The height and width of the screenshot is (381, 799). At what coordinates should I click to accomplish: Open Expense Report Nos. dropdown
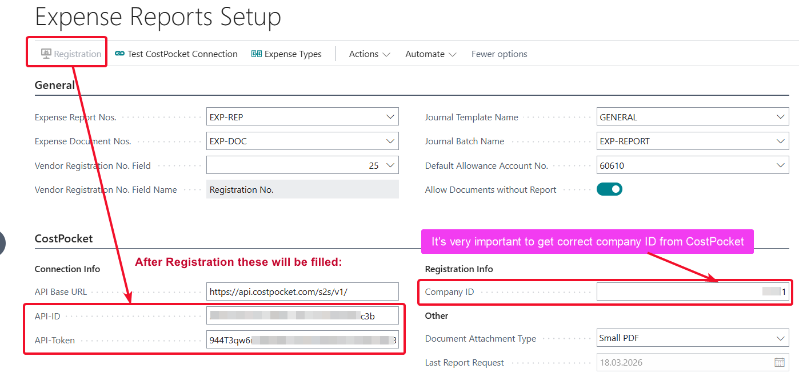(391, 117)
